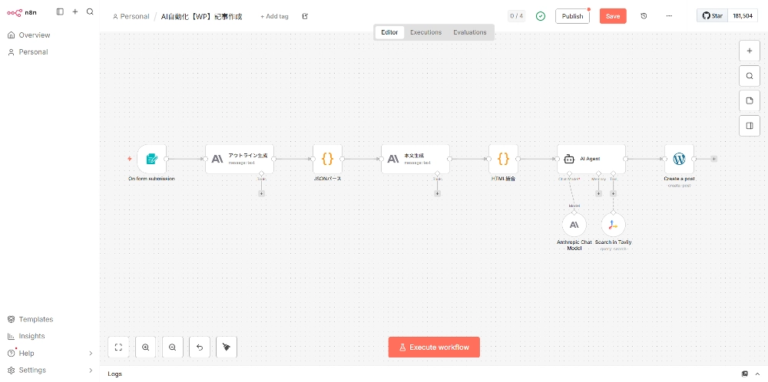Open workflow history clock icon
This screenshot has height=382, width=768.
click(x=644, y=16)
